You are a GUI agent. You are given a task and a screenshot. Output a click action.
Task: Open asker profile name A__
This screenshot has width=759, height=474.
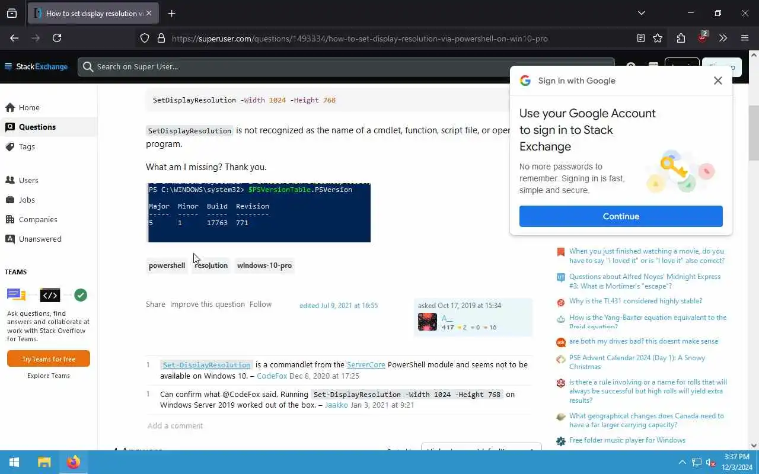click(x=447, y=318)
